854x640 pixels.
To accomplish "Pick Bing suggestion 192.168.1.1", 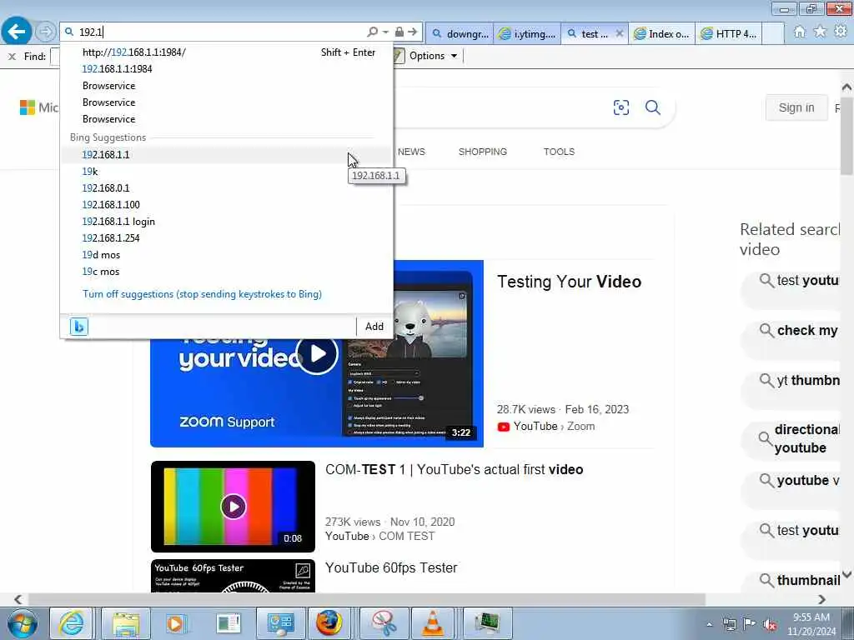I will pos(227,154).
